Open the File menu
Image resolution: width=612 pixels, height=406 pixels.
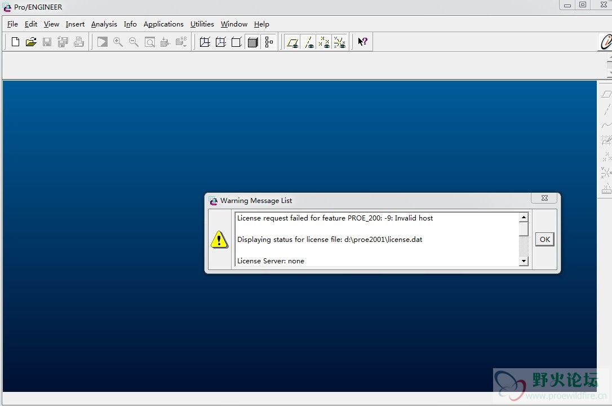(12, 24)
